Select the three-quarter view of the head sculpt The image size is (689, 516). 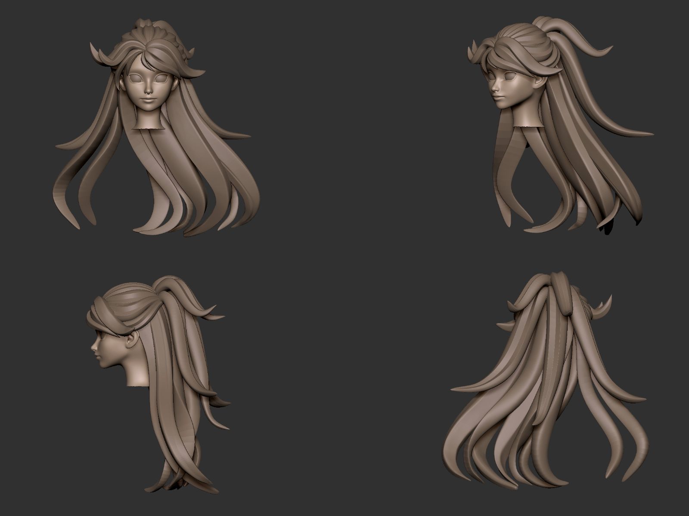click(x=560, y=125)
